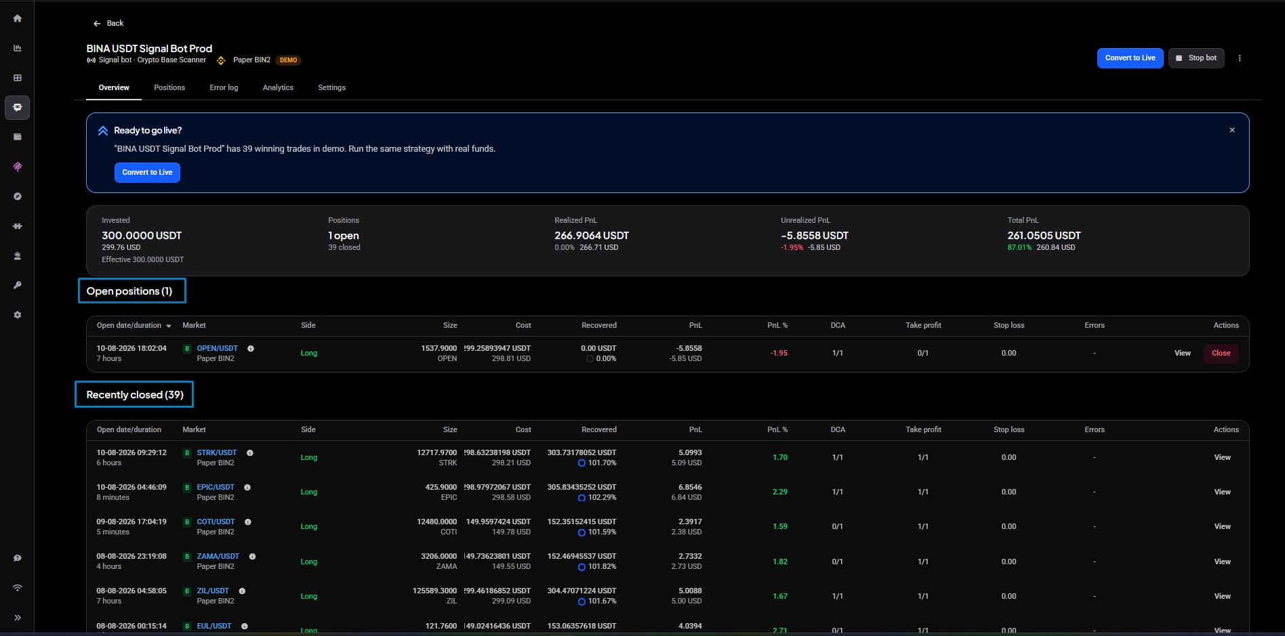Image resolution: width=1285 pixels, height=636 pixels.
Task: Switch to the Analytics tab
Action: (x=278, y=87)
